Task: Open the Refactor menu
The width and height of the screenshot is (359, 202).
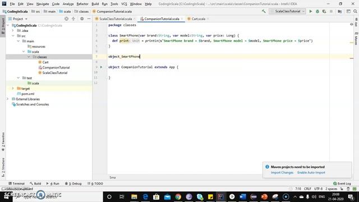Action: pyautogui.click(x=82, y=4)
